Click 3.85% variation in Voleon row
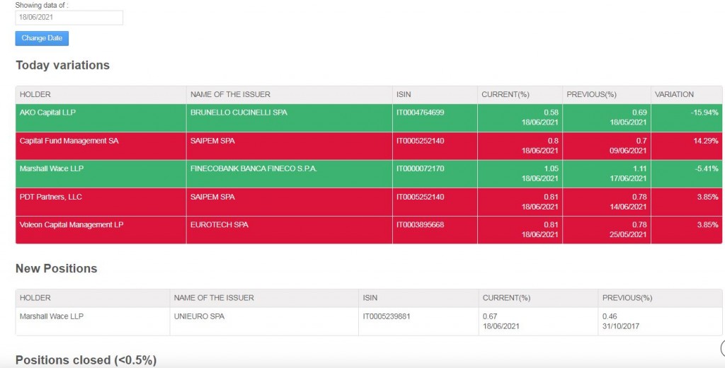This screenshot has width=725, height=368. tap(707, 224)
